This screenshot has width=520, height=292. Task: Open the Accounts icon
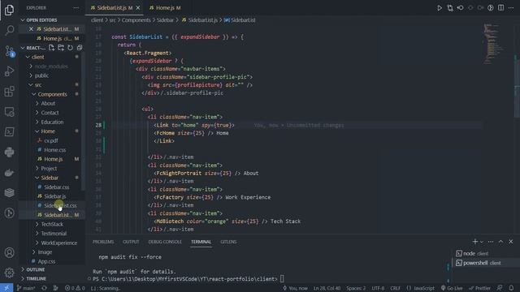click(9, 252)
